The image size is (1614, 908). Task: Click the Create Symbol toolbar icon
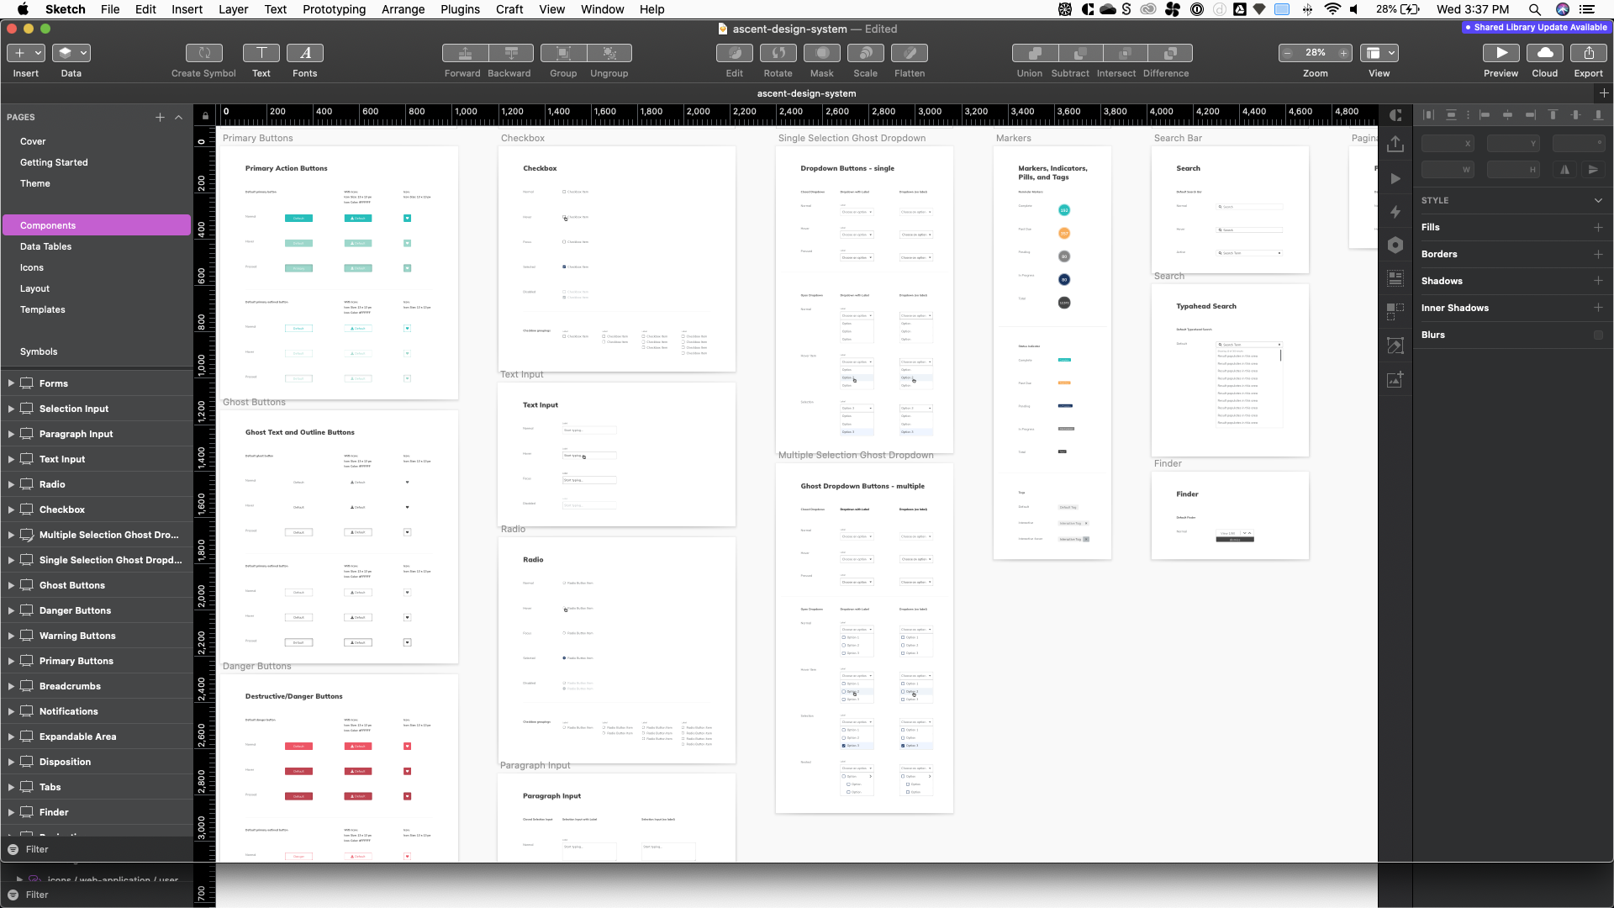(203, 53)
